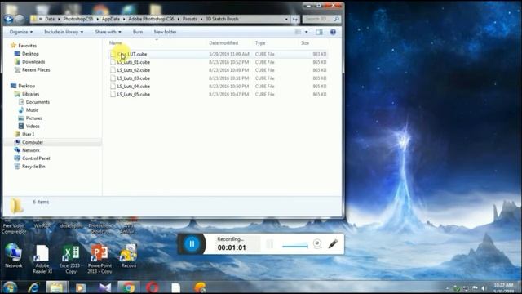The width and height of the screenshot is (522, 294).
Task: Open the address bar history dropdown
Action: coord(286,19)
